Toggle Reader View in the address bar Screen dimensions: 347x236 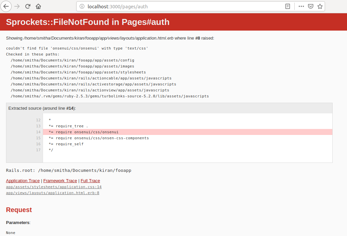coord(287,6)
